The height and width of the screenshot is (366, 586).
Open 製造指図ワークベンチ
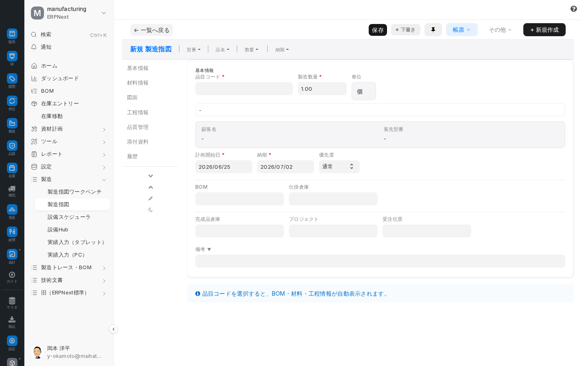pos(72,192)
